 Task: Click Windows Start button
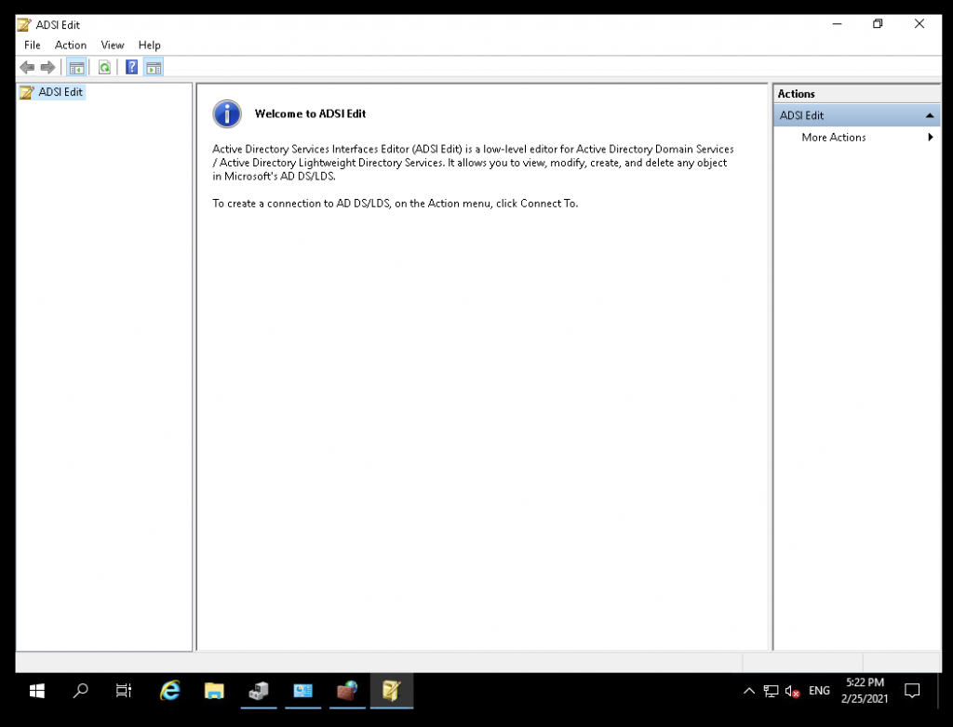point(37,691)
